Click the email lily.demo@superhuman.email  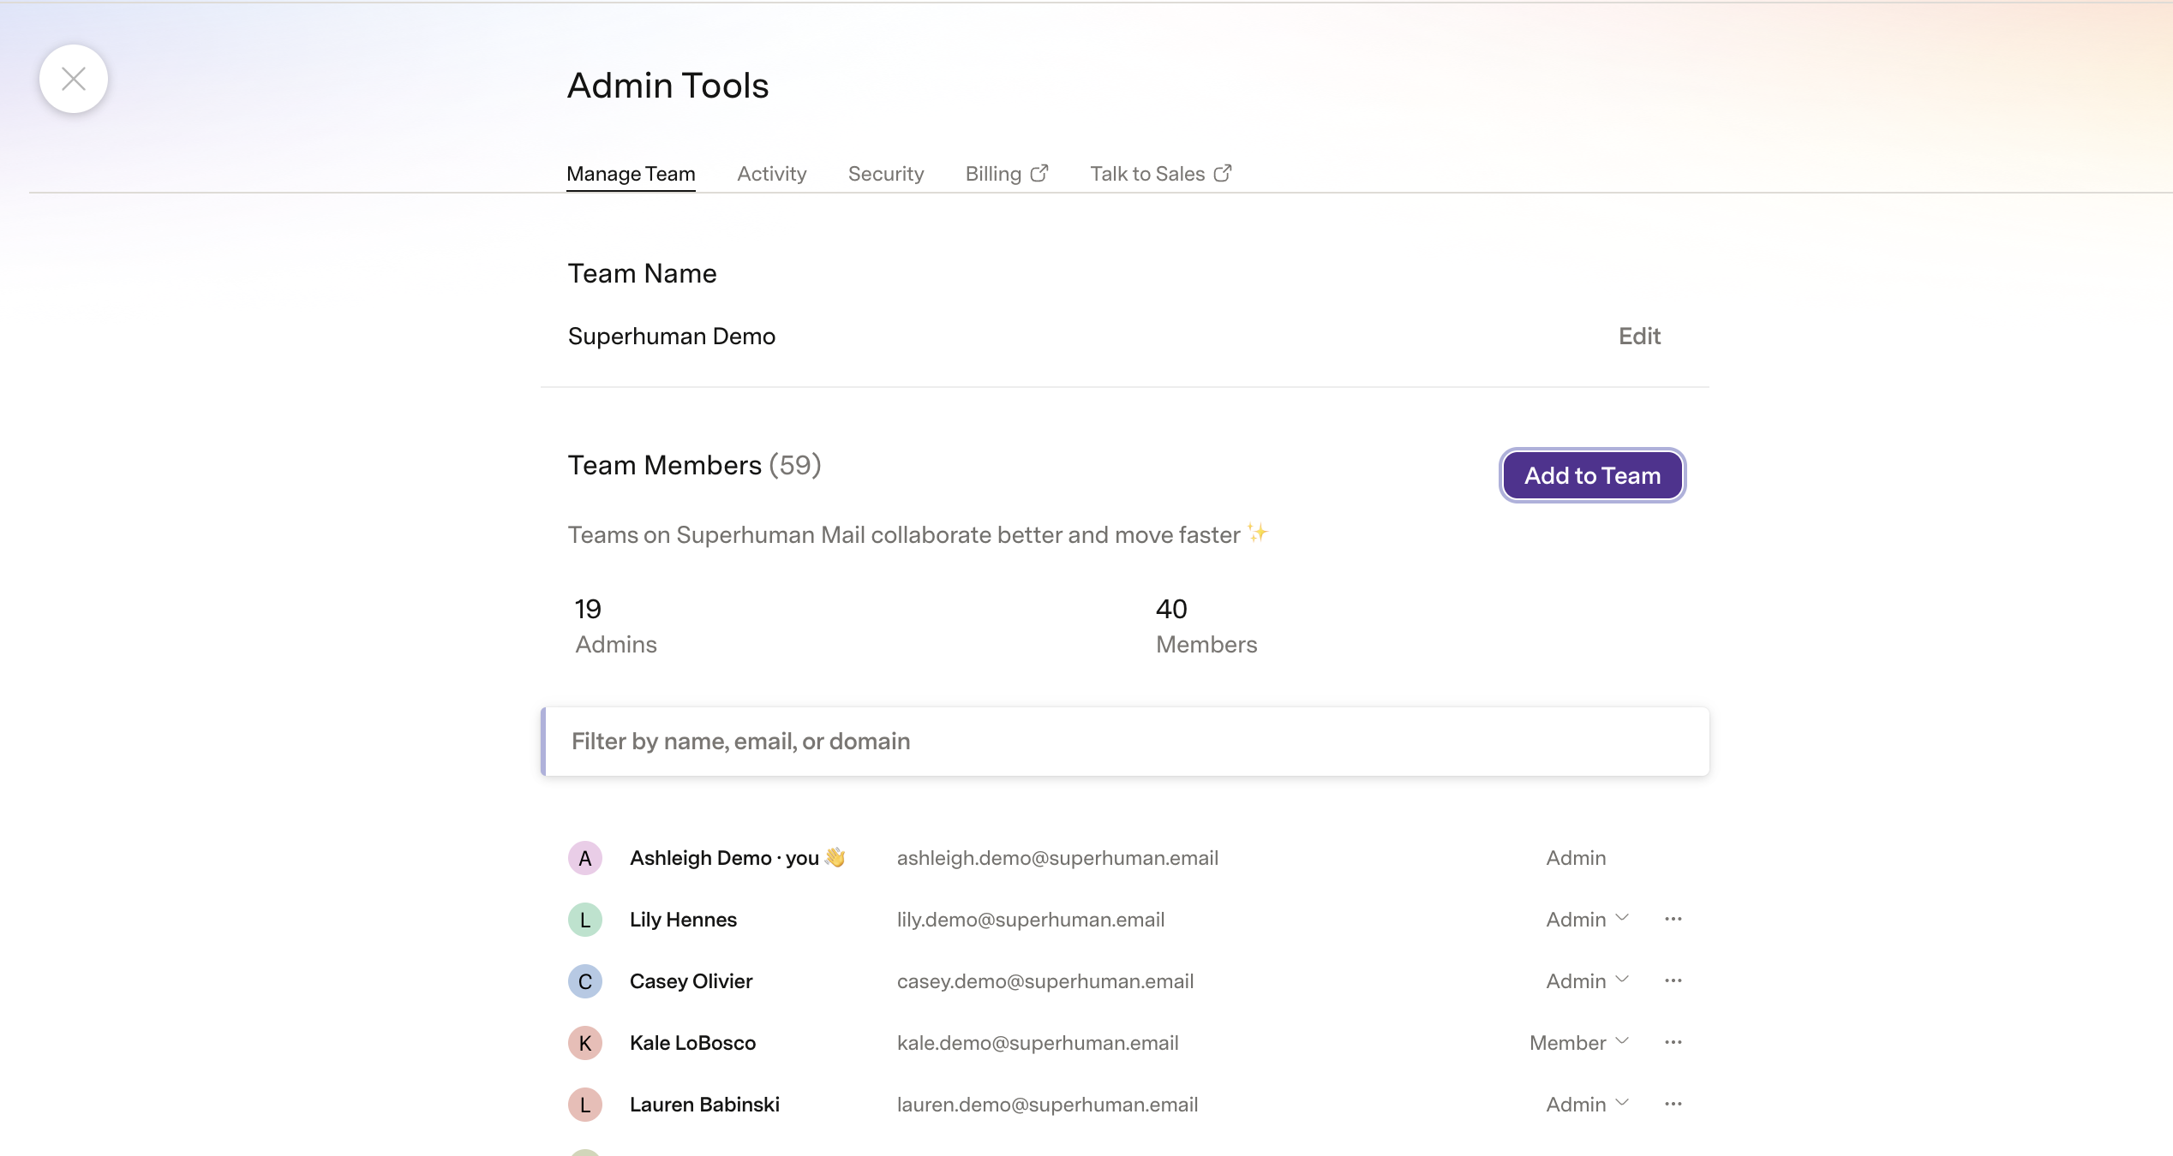point(1031,920)
